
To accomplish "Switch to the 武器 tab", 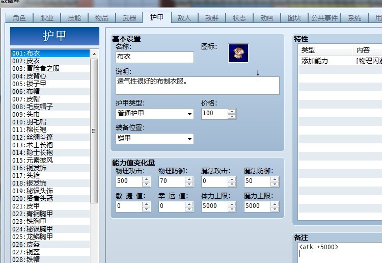I will pos(129,18).
